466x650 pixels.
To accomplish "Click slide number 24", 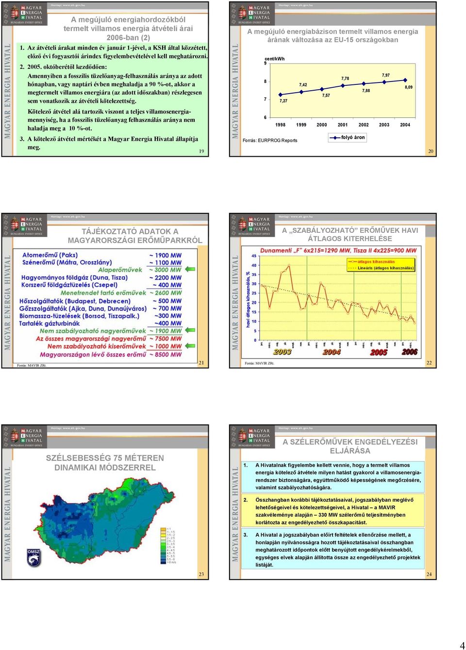I will point(429,574).
